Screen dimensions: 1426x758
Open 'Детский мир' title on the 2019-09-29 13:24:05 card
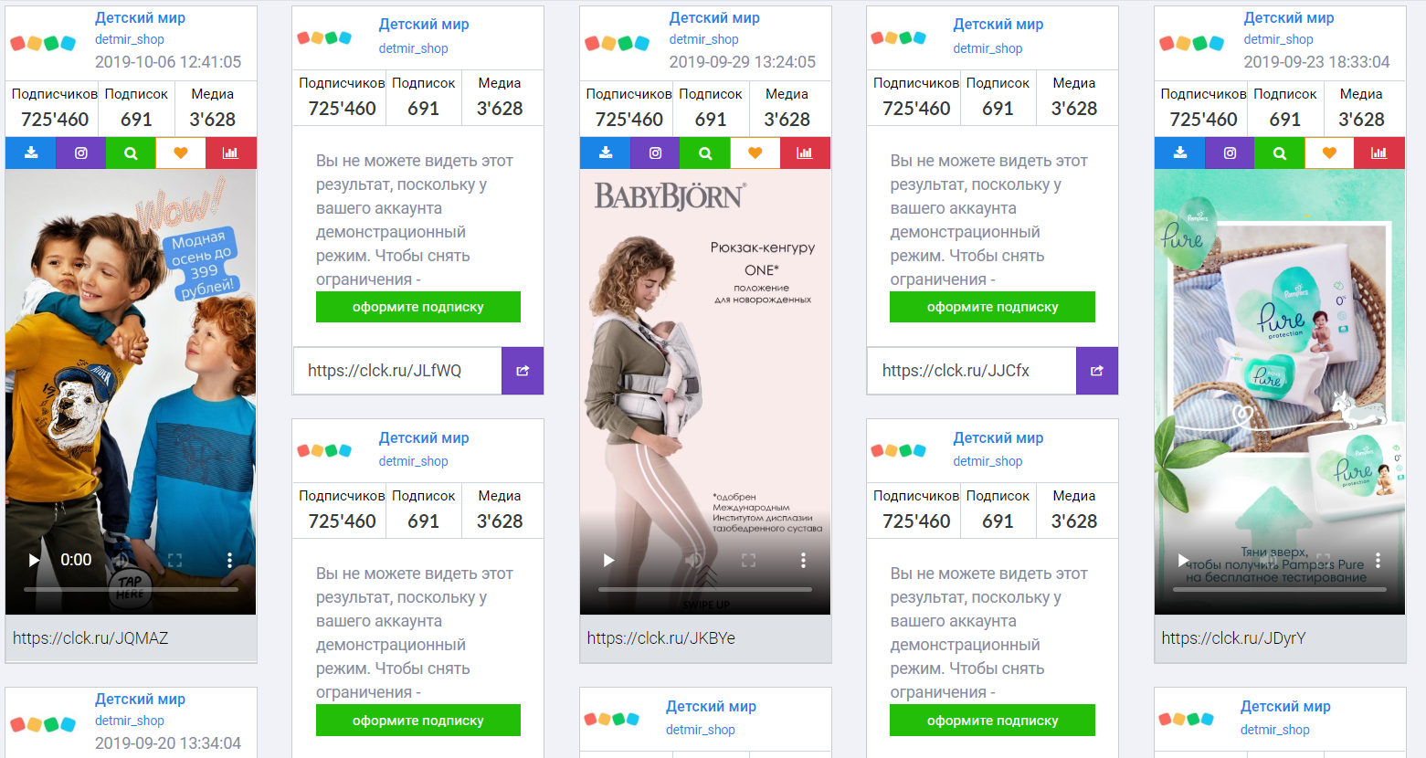click(714, 17)
